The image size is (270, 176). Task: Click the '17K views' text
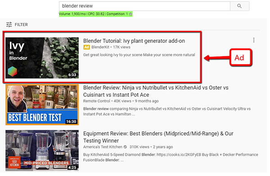point(121,47)
